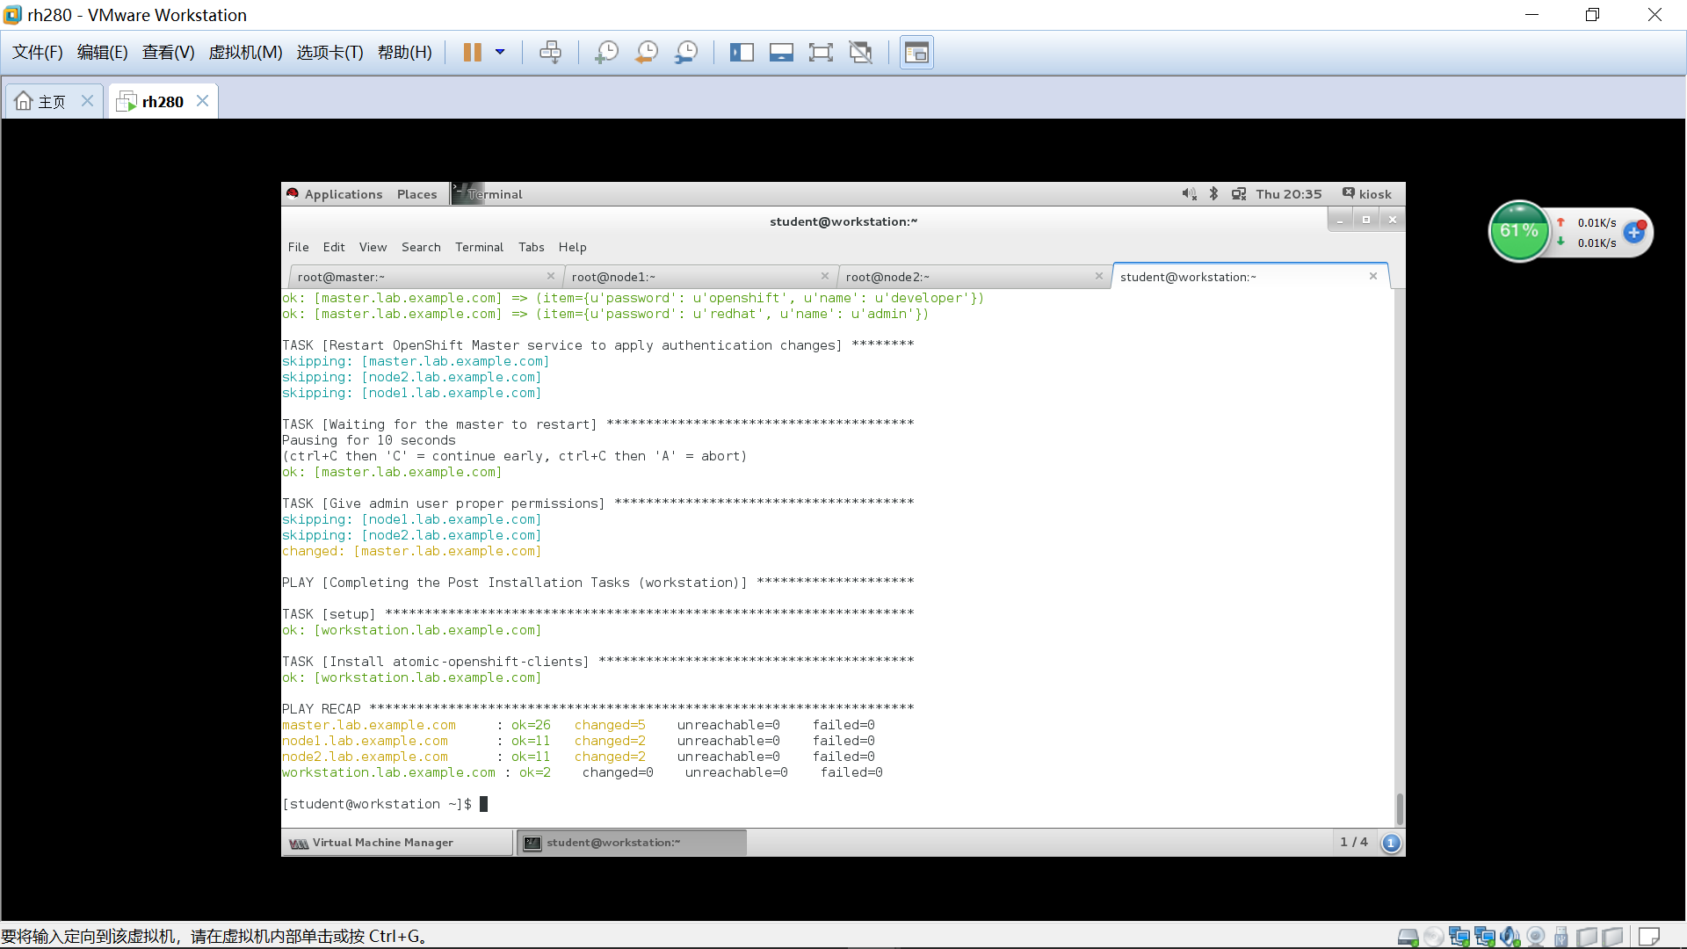1687x949 pixels.
Task: Click the Send Ctrl+Alt+Del icon
Action: point(551,53)
